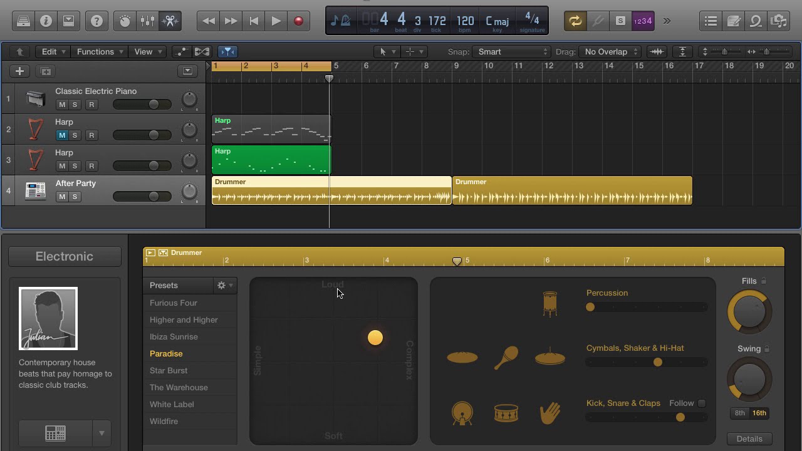
Task: Open Quick Help question mark icon
Action: pyautogui.click(x=96, y=21)
